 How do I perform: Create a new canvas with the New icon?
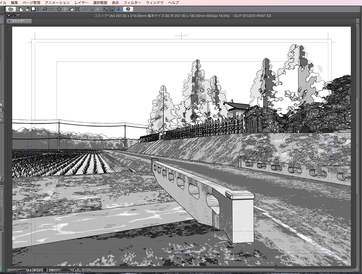[x=20, y=9]
